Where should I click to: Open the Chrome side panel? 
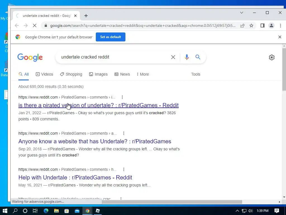263,25
